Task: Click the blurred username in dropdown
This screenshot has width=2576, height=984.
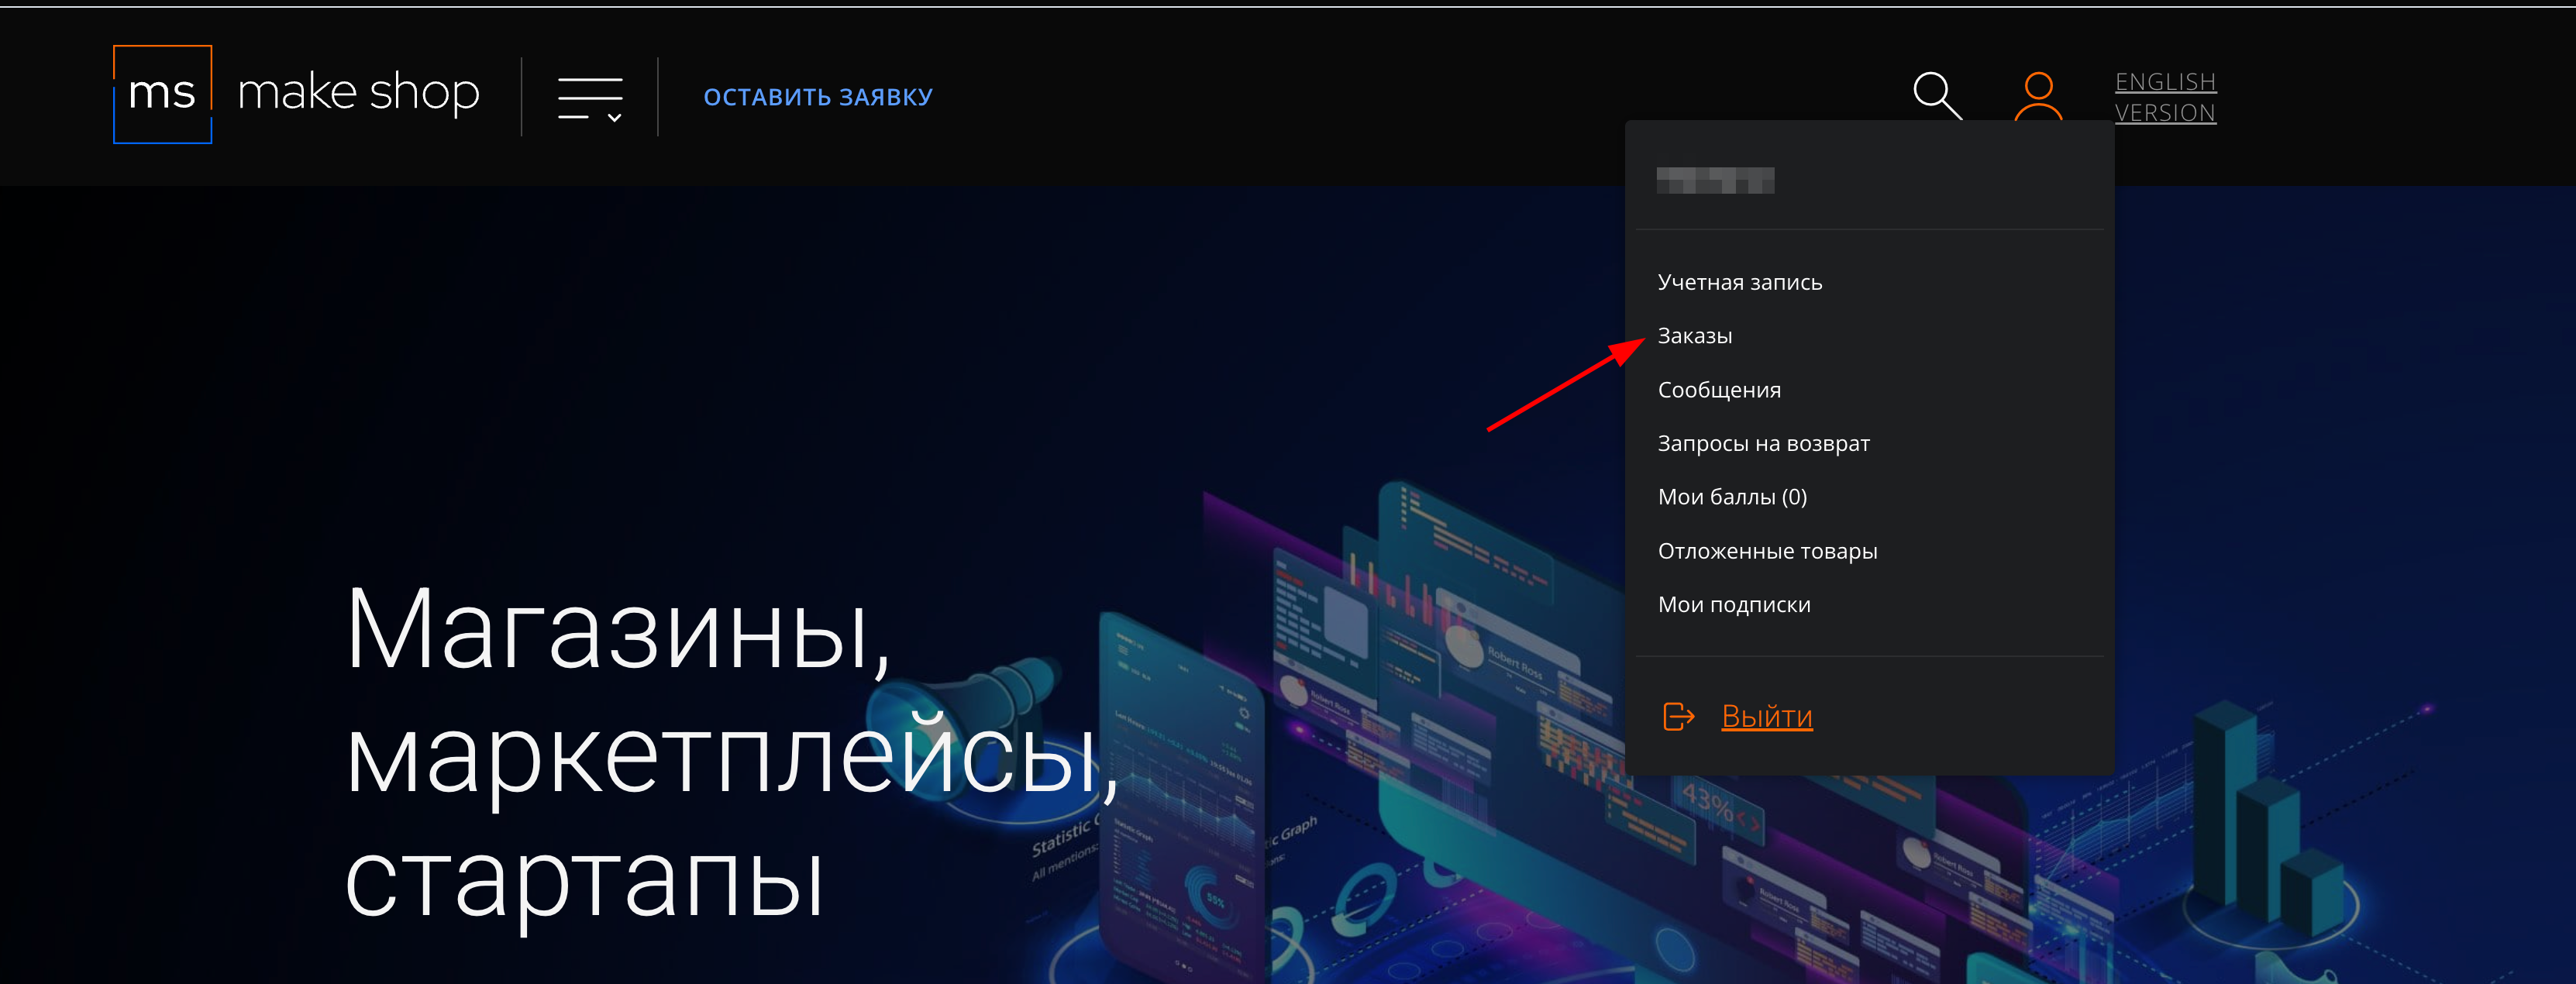Action: (1714, 180)
